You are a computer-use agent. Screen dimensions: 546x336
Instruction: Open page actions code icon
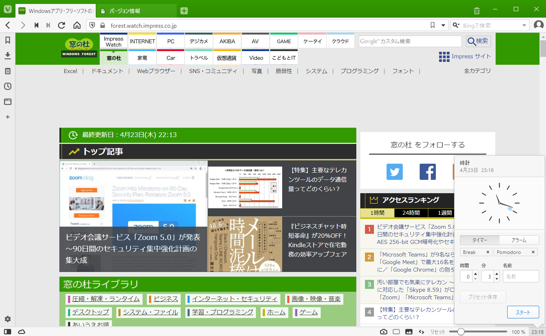pos(421,332)
